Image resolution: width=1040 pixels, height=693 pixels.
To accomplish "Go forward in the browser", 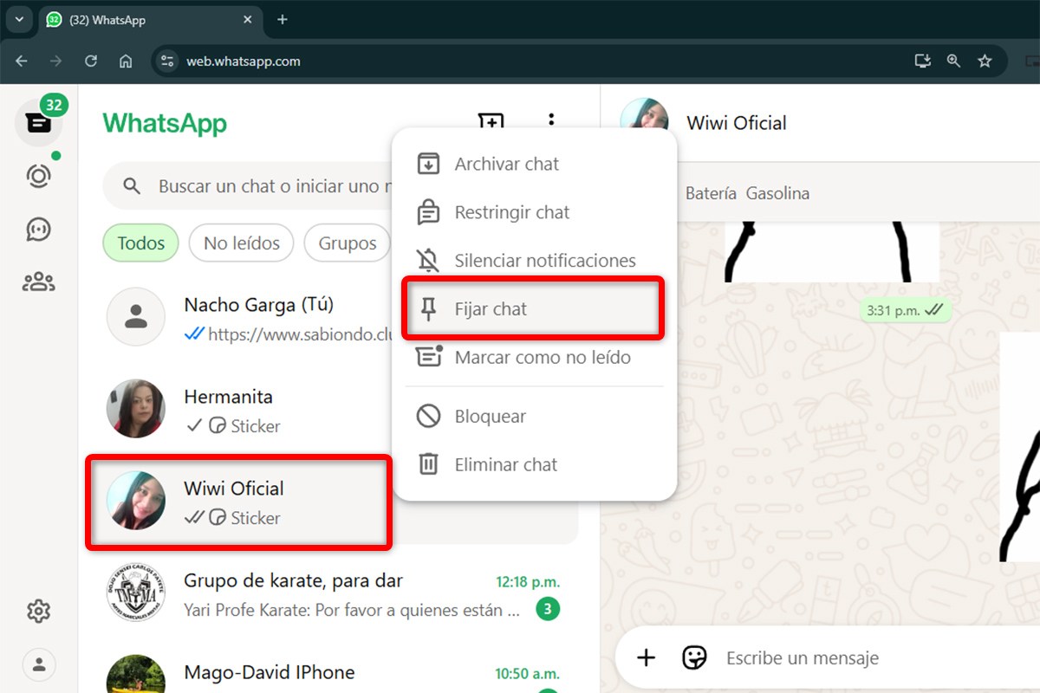I will [x=56, y=61].
